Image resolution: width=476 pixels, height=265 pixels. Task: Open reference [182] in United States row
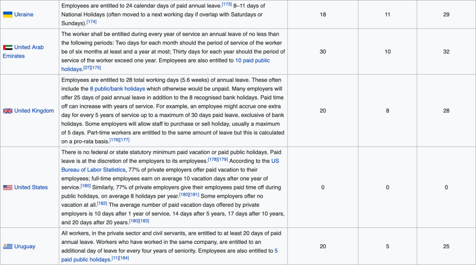pyautogui.click(x=102, y=203)
